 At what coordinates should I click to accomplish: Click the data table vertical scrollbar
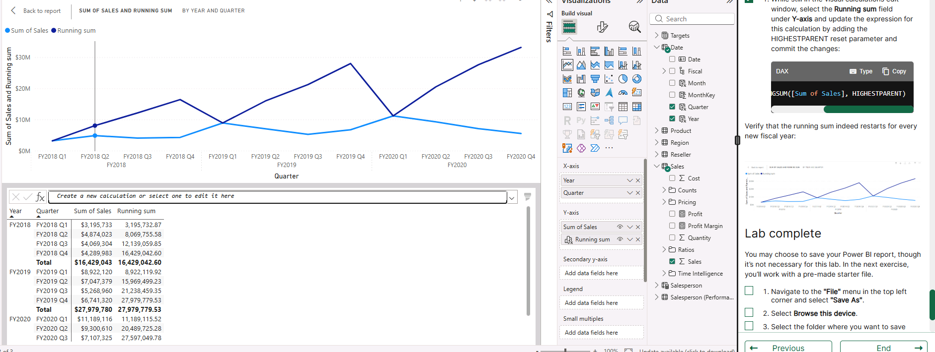(x=528, y=261)
